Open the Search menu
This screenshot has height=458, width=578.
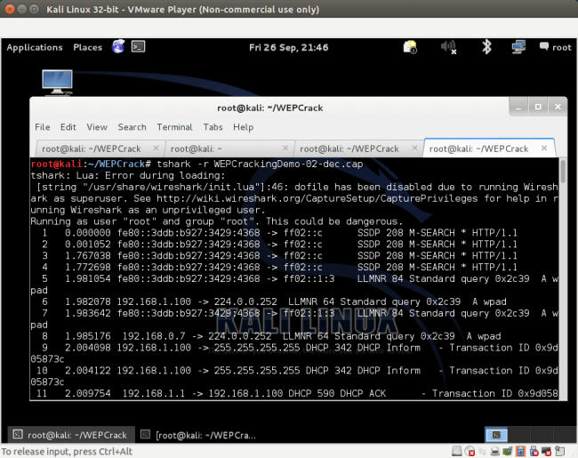(132, 127)
